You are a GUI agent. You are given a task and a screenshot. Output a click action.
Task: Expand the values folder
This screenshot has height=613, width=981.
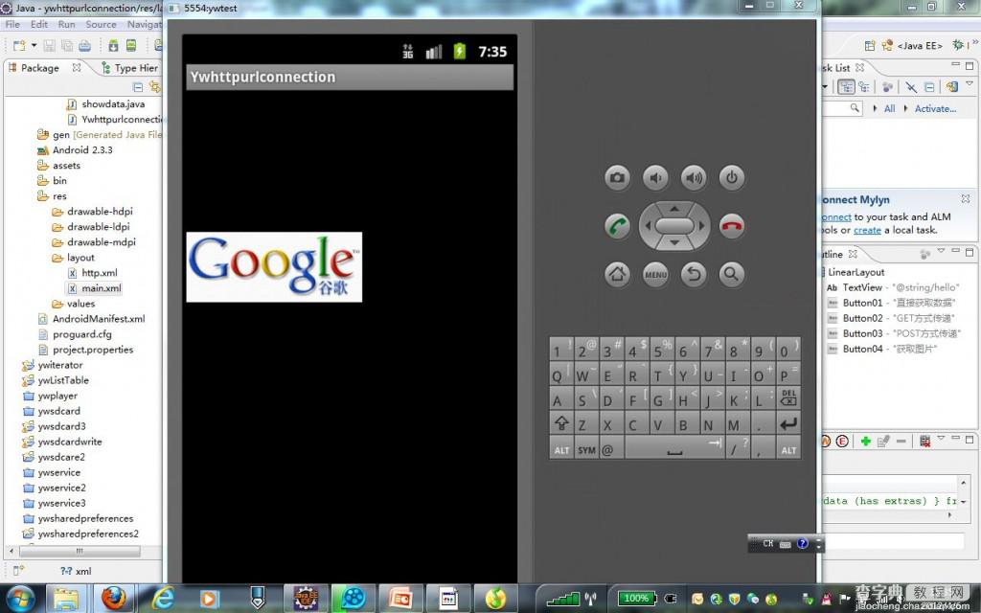point(80,304)
